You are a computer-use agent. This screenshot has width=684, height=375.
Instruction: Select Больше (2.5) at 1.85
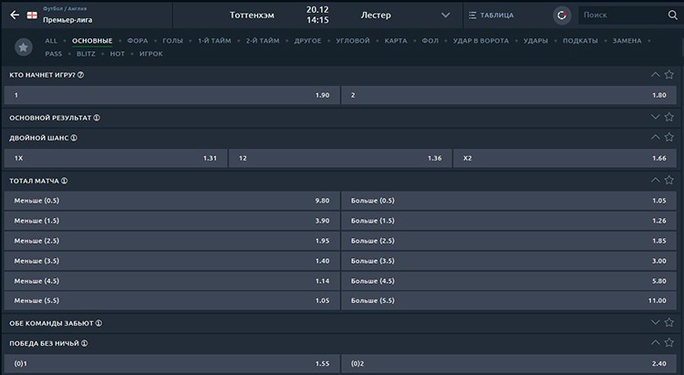[509, 241]
